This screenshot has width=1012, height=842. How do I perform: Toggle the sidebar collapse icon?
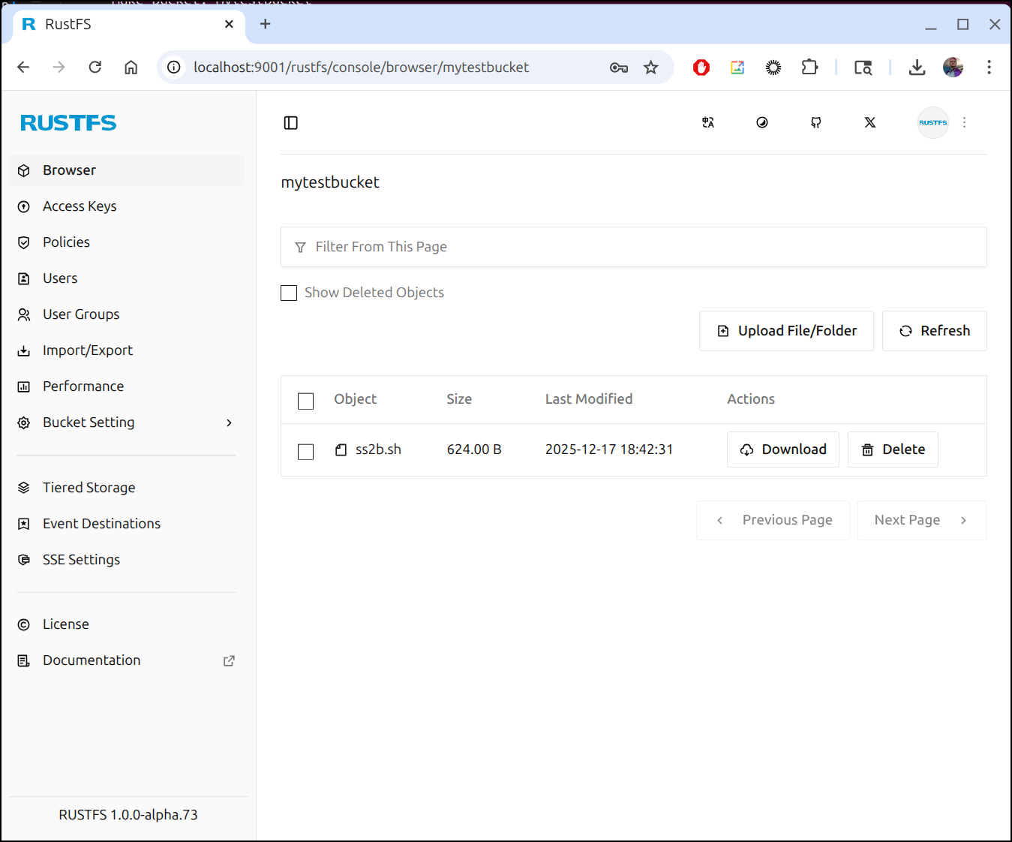pyautogui.click(x=291, y=123)
